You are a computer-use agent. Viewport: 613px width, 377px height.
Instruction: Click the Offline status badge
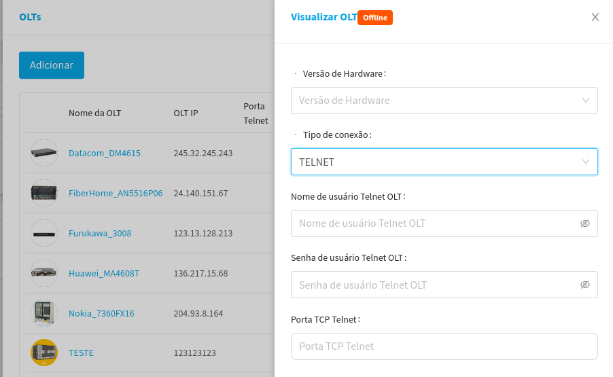point(375,18)
